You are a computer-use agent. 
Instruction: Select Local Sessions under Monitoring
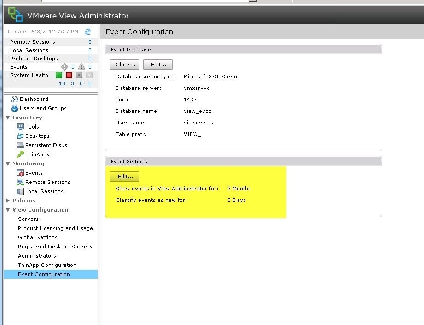[44, 191]
